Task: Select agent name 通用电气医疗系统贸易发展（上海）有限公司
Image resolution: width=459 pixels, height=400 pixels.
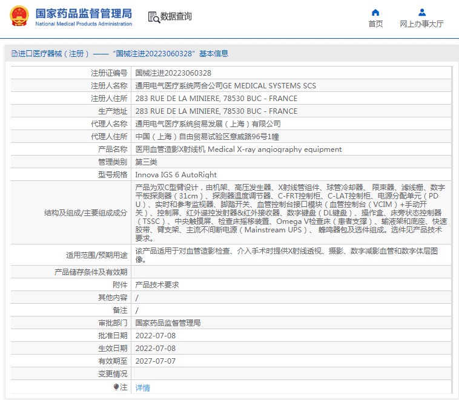Action: point(208,124)
